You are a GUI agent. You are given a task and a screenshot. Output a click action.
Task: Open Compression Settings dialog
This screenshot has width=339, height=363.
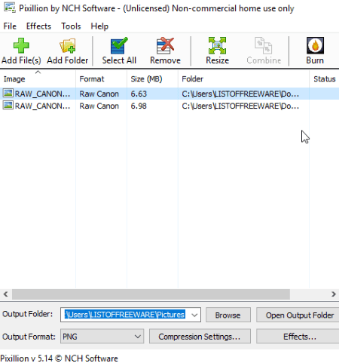[x=200, y=337]
